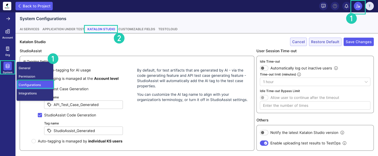Open the admin settings user-gear icon

point(358,6)
